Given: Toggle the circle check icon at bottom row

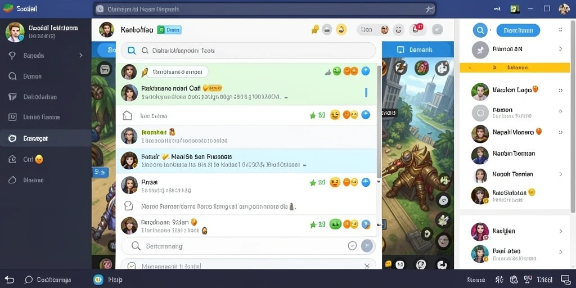Looking at the screenshot, I should 132,266.
